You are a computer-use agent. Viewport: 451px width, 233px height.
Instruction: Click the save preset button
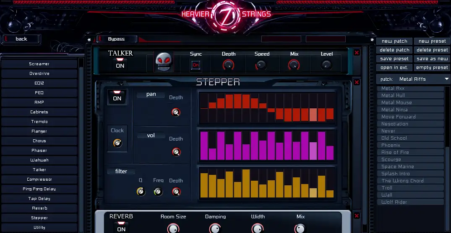coord(394,59)
